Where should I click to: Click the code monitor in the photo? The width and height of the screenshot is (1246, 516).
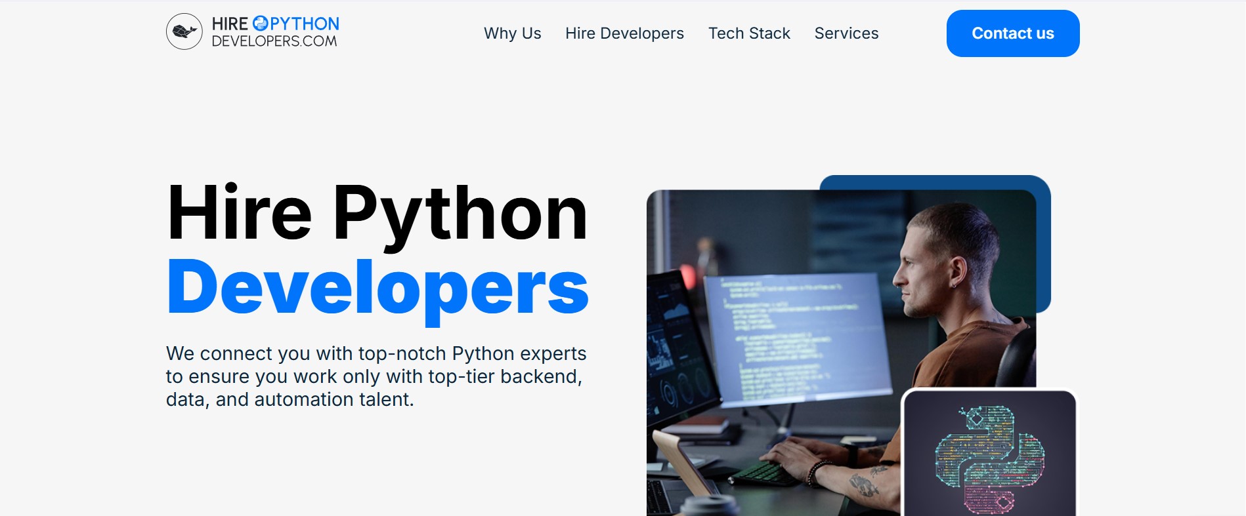point(798,334)
